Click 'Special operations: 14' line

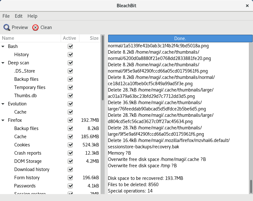point(130,191)
